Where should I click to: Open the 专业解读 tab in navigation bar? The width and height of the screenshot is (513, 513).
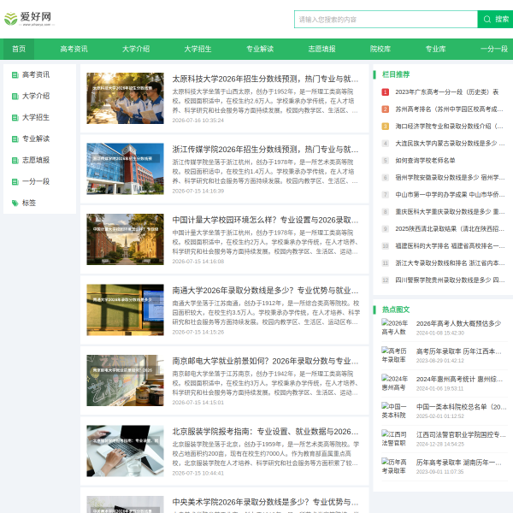260,49
